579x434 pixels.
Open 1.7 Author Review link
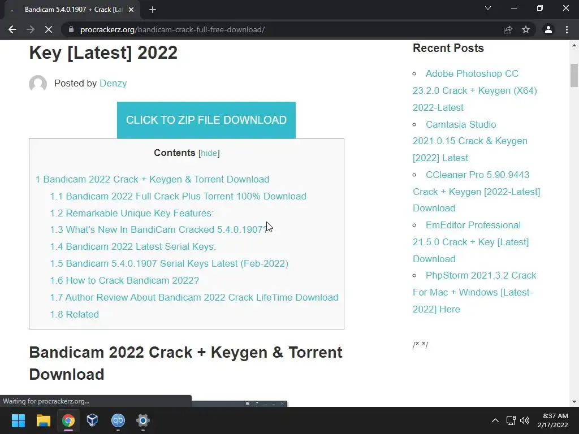click(x=195, y=297)
